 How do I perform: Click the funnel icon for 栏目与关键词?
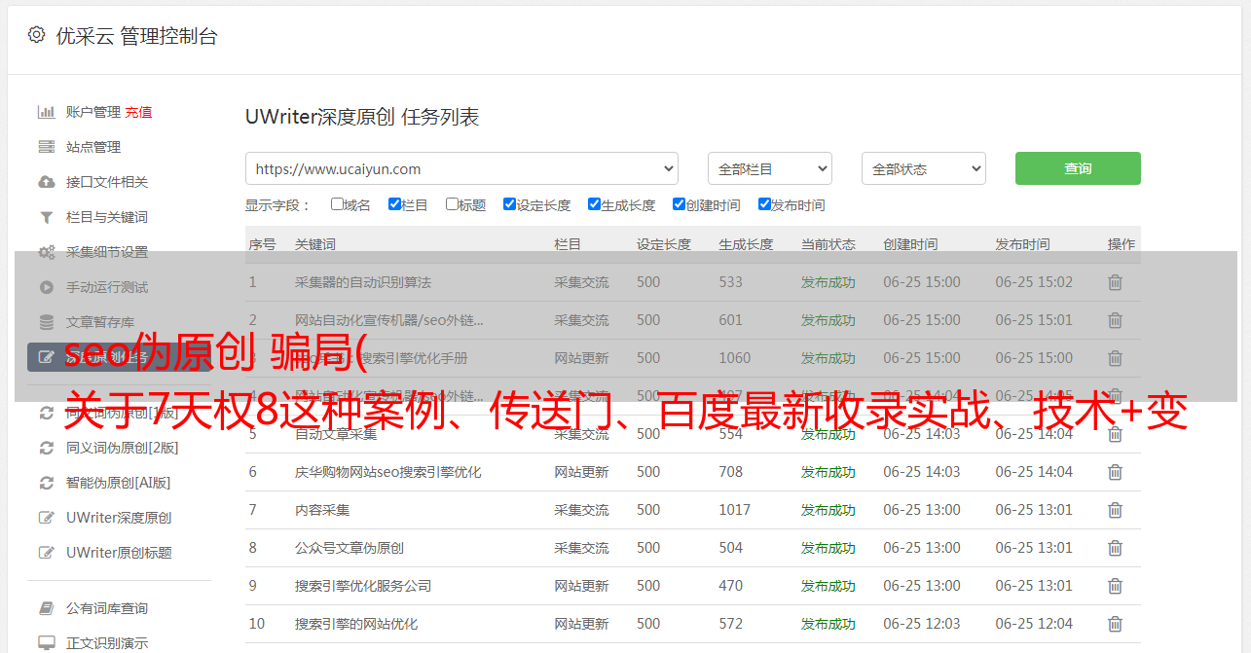point(46,217)
